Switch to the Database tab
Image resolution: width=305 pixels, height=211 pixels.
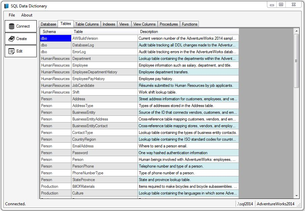click(x=48, y=24)
